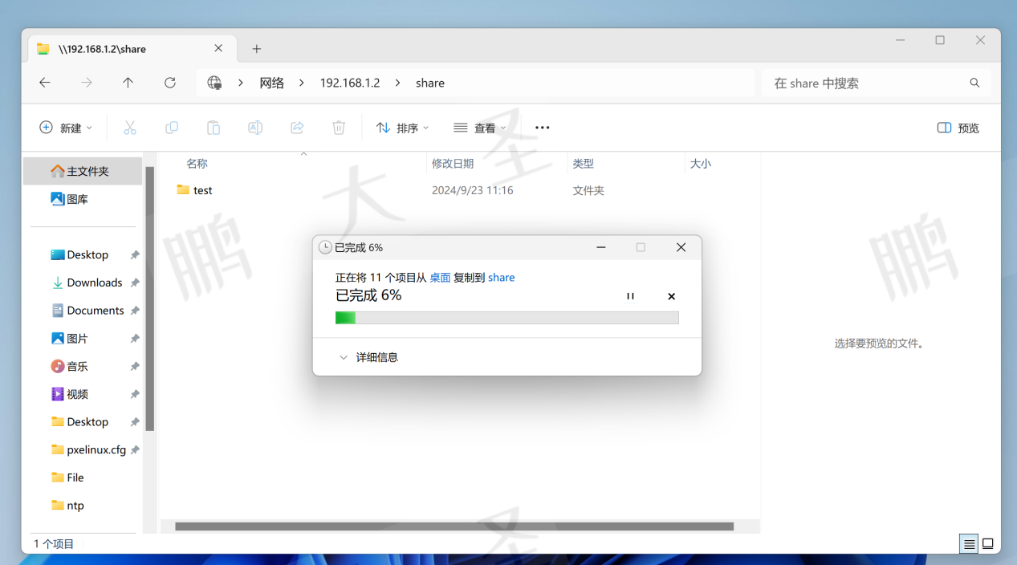1017x565 pixels.
Task: Open Downloads in the sidebar
Action: (x=87, y=282)
